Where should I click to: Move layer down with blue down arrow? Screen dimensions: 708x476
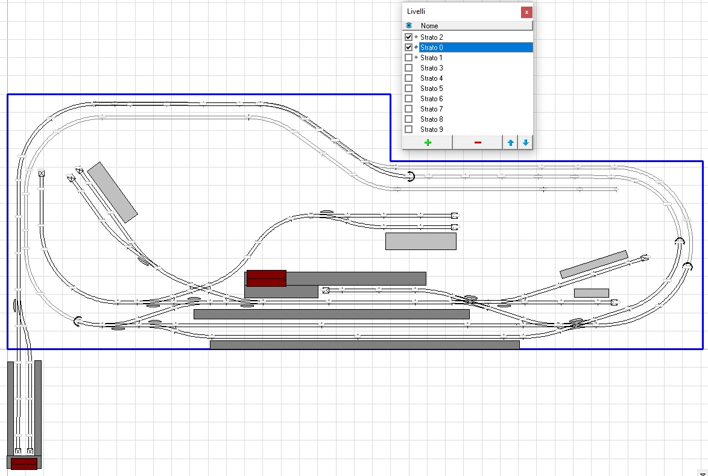click(x=525, y=142)
